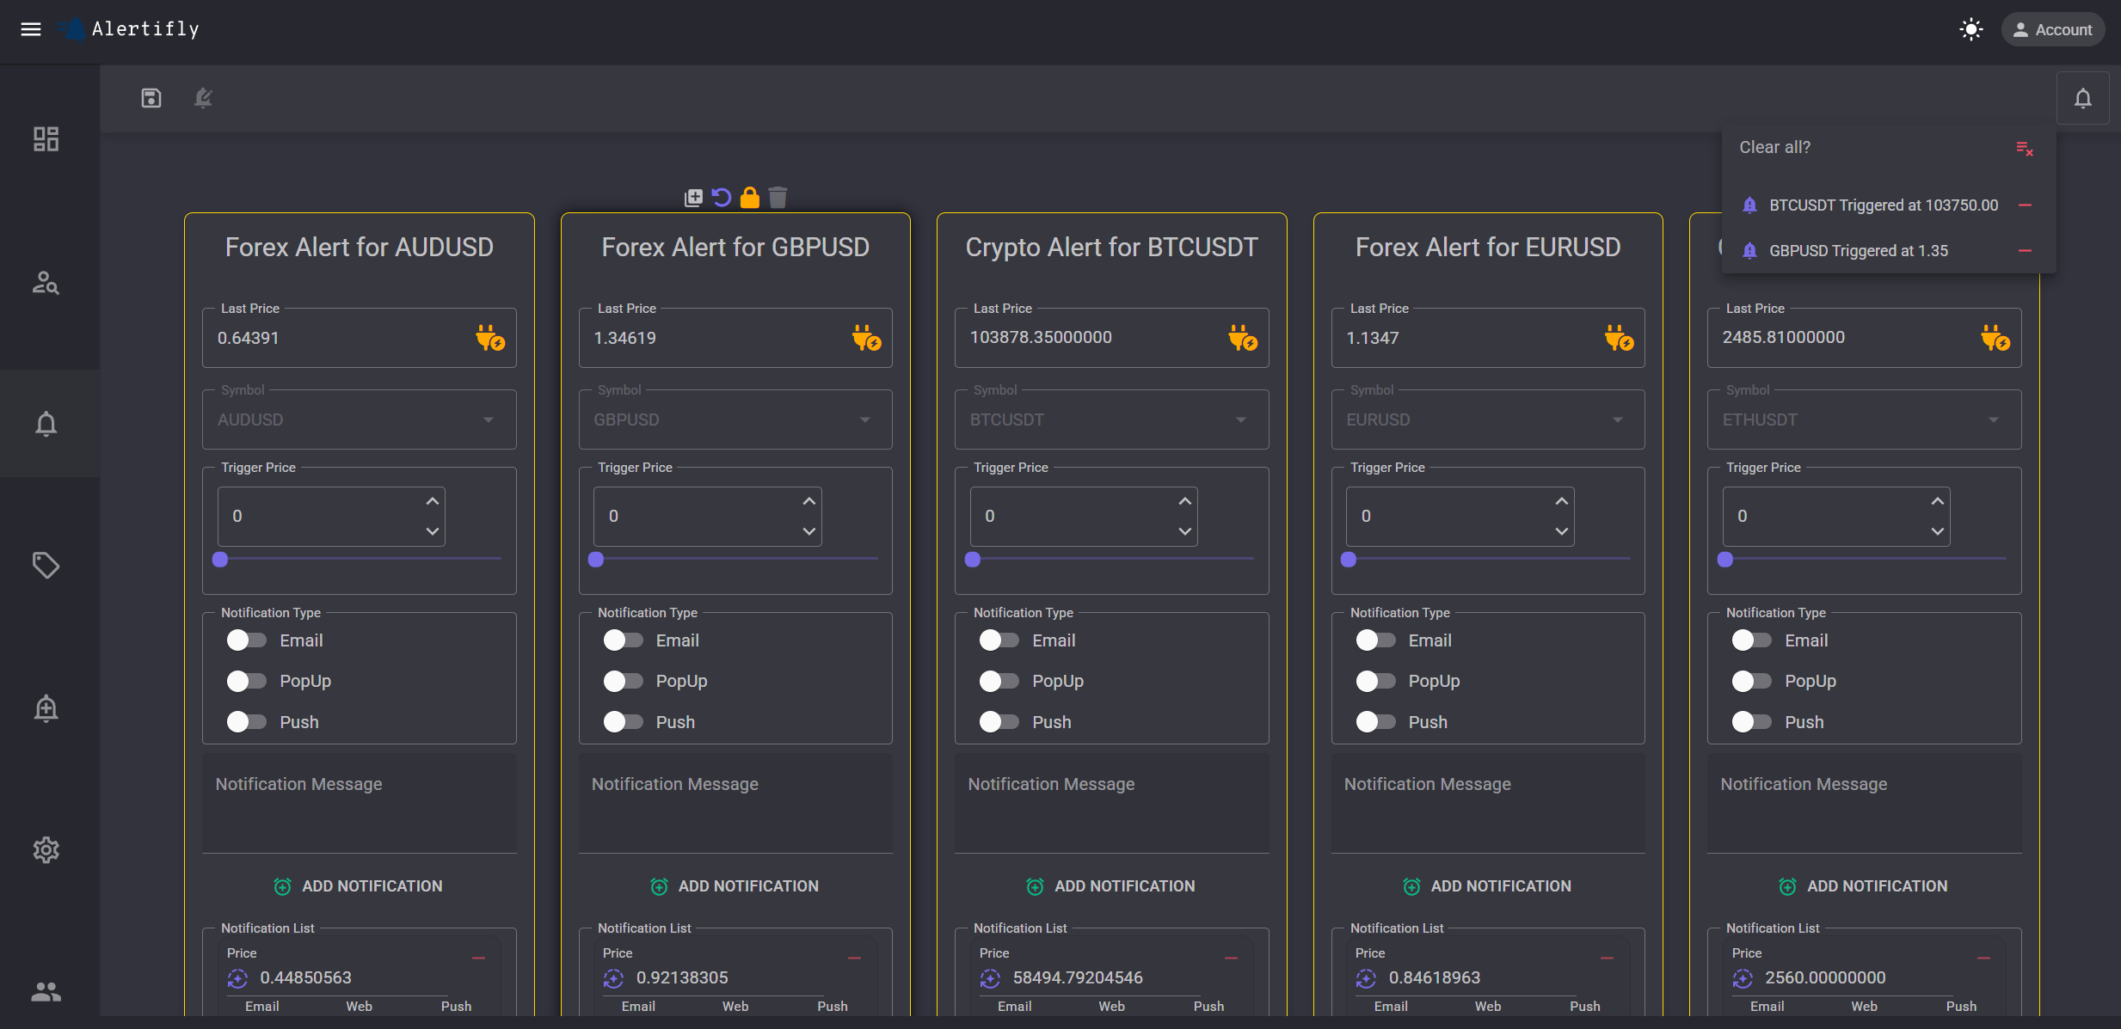Click the BTCUSDT last price plug icon

(x=1243, y=338)
